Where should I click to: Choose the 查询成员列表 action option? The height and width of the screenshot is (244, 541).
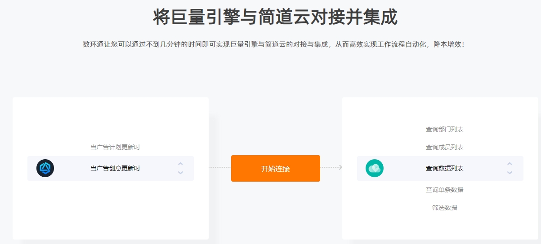point(445,147)
